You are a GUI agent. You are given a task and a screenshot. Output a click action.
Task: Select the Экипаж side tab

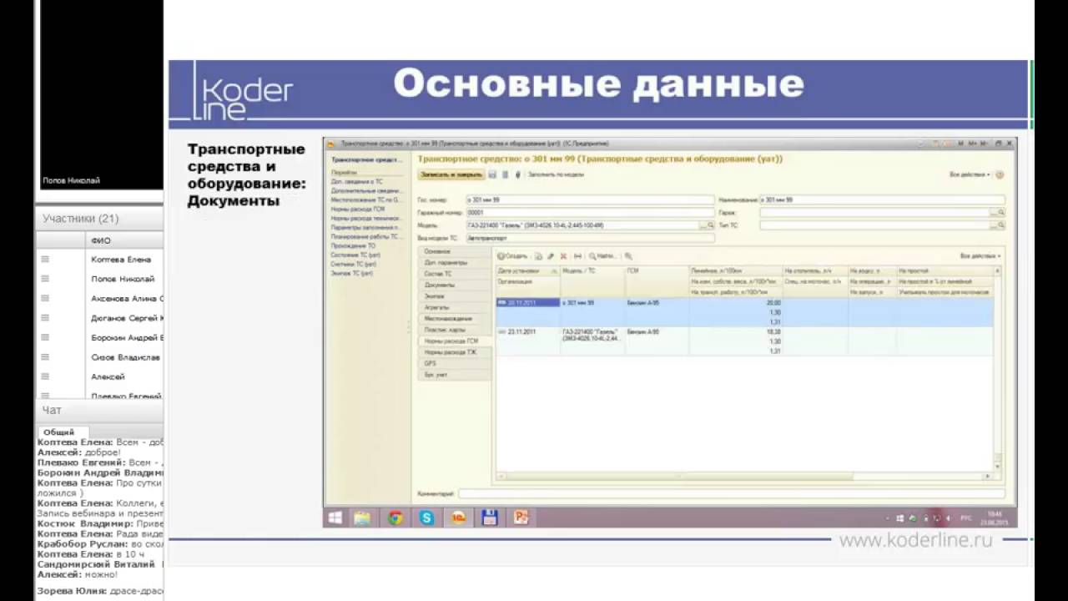point(453,296)
